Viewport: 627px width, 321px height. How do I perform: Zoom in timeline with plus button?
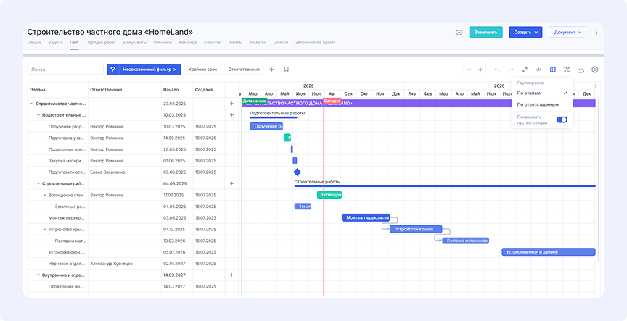480,70
